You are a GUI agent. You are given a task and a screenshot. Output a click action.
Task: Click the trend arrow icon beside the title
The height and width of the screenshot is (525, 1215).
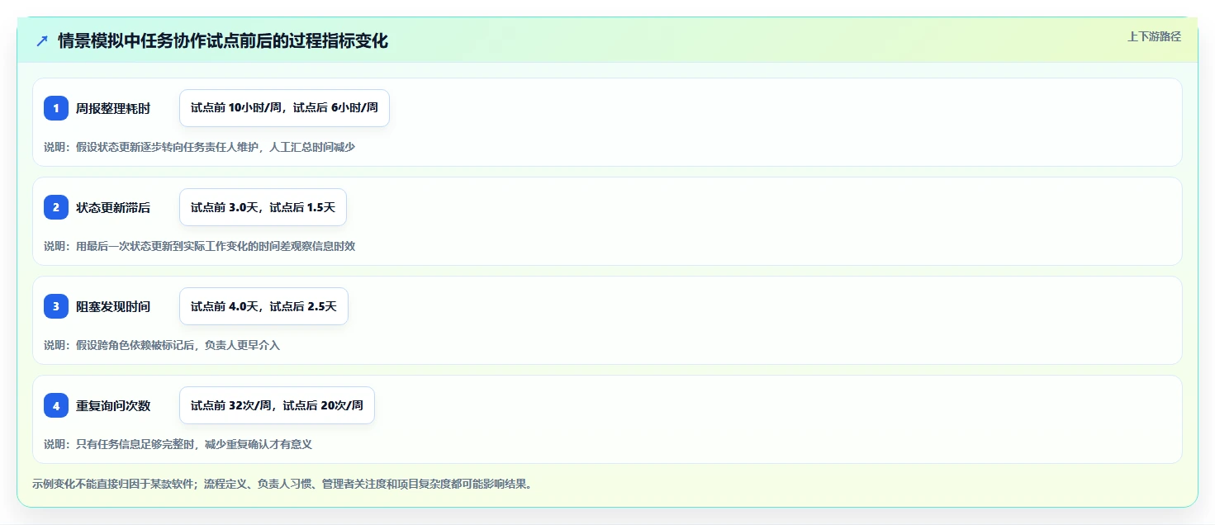[x=42, y=41]
